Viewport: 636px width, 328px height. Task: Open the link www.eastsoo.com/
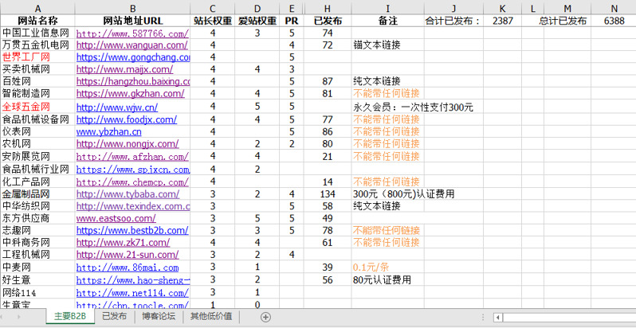click(116, 218)
